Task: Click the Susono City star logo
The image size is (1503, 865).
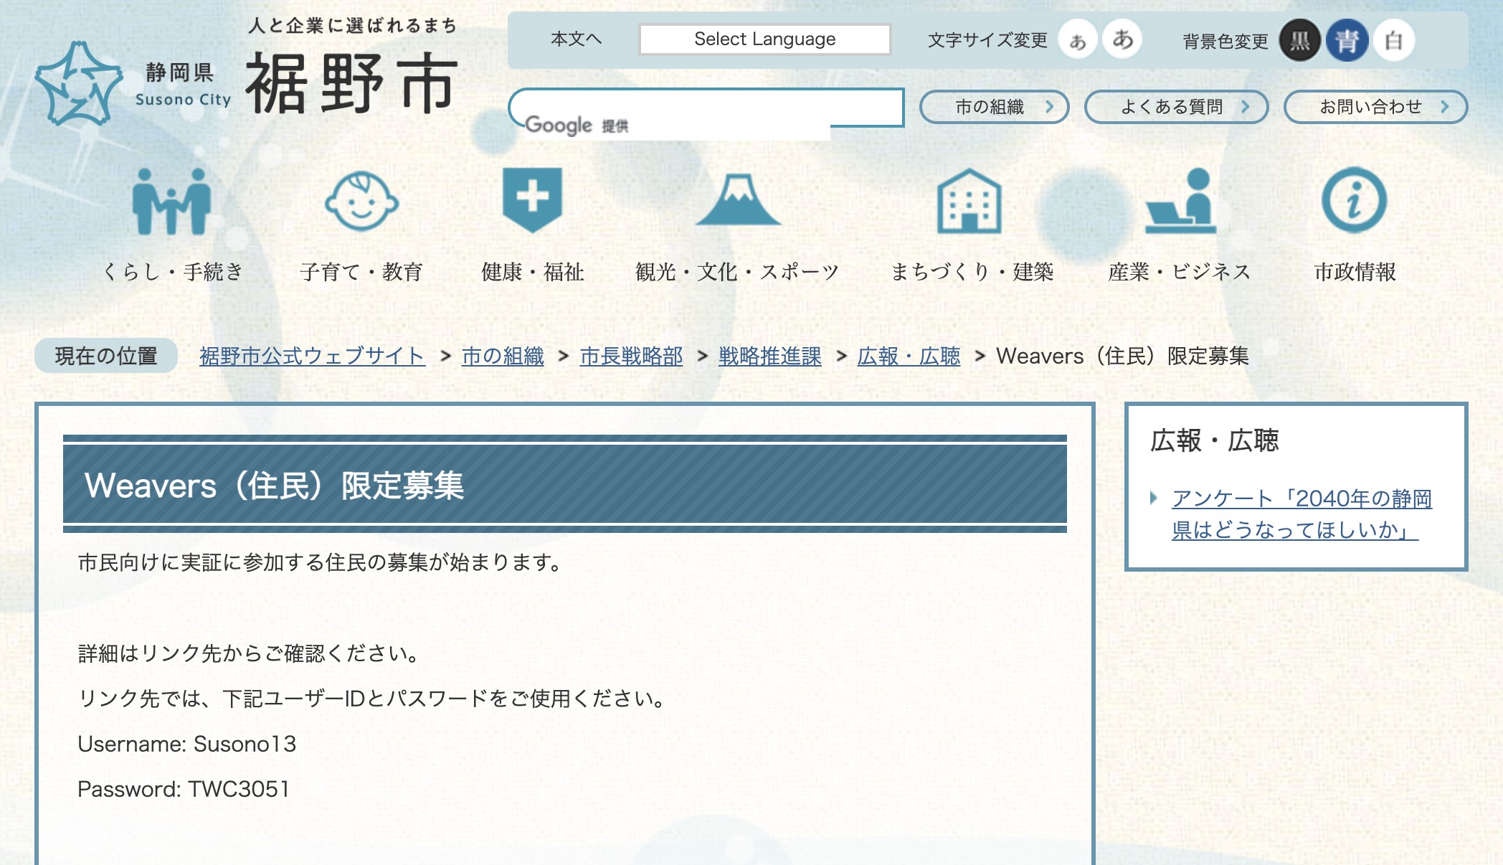Action: coord(79,84)
